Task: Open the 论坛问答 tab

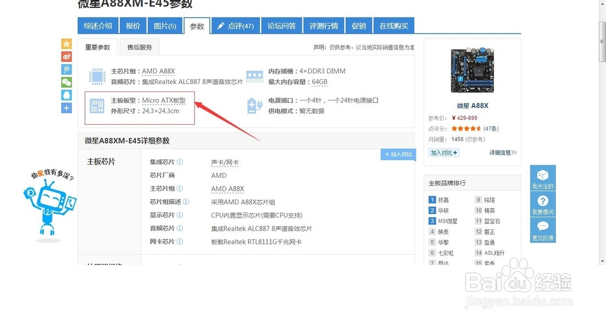Action: pyautogui.click(x=282, y=26)
